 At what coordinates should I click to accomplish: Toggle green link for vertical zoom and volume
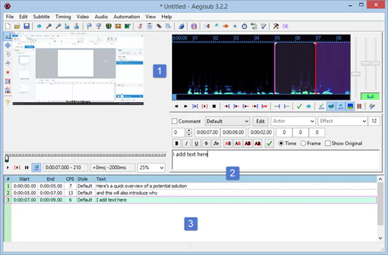(370, 97)
